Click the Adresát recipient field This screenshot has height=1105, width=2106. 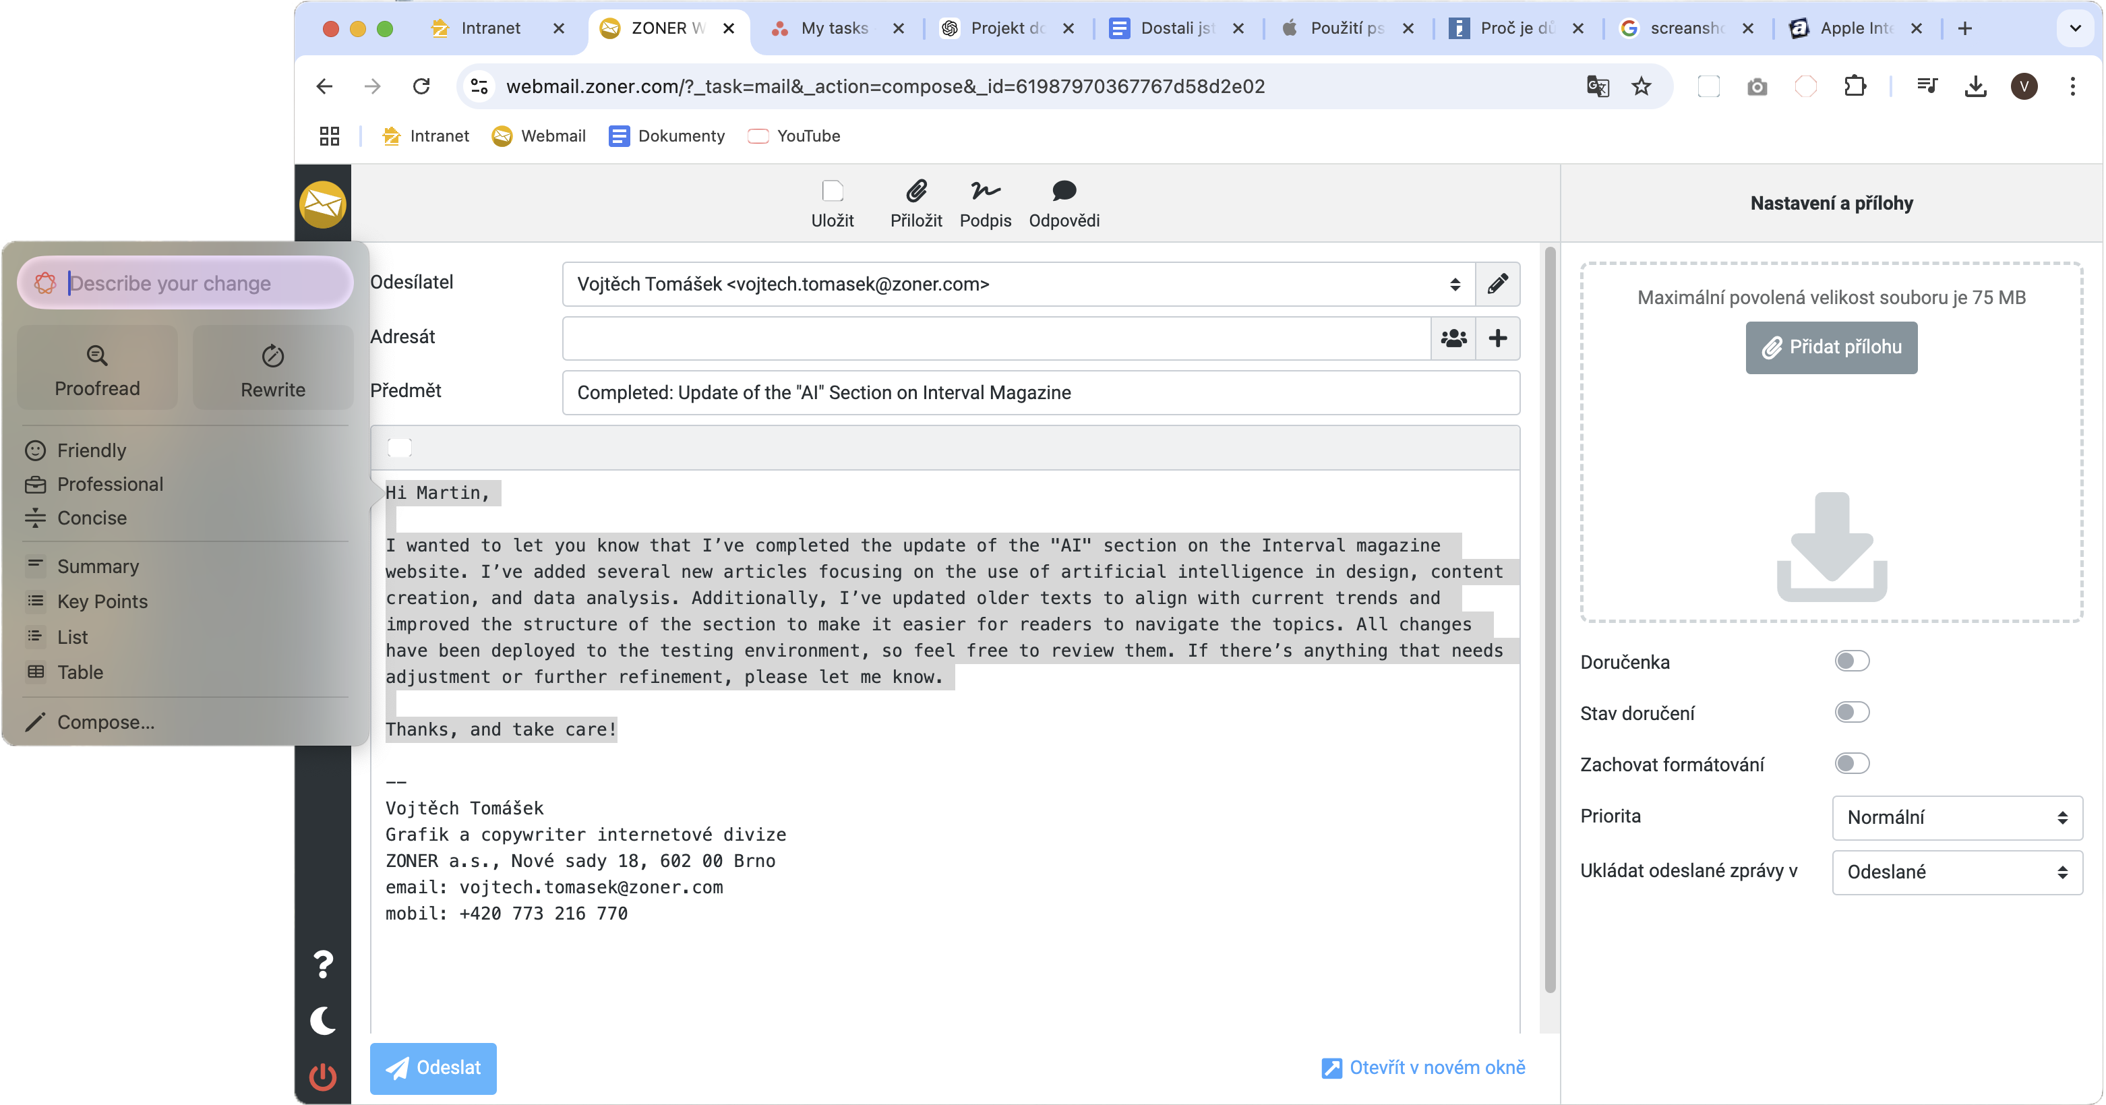coord(996,338)
